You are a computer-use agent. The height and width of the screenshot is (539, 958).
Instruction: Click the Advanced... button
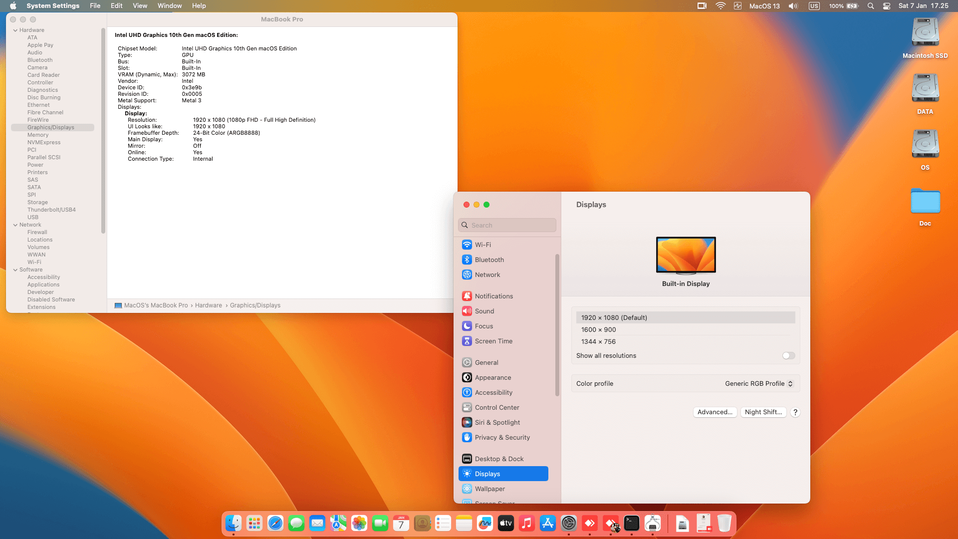tap(715, 412)
